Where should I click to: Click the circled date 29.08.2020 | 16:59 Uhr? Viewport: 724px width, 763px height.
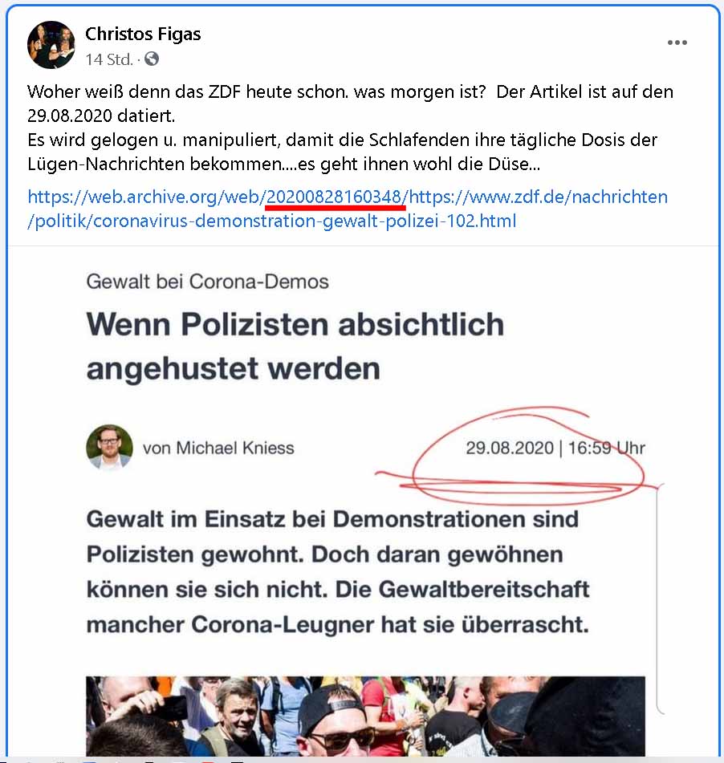[555, 448]
